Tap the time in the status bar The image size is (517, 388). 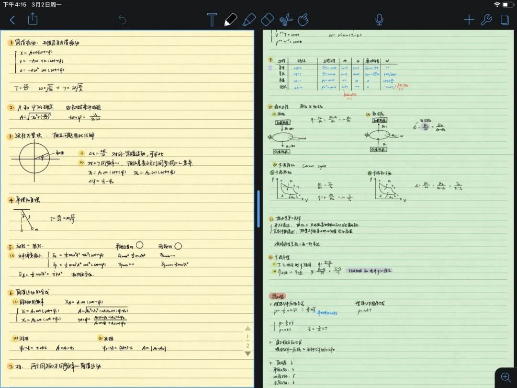pyautogui.click(x=15, y=4)
